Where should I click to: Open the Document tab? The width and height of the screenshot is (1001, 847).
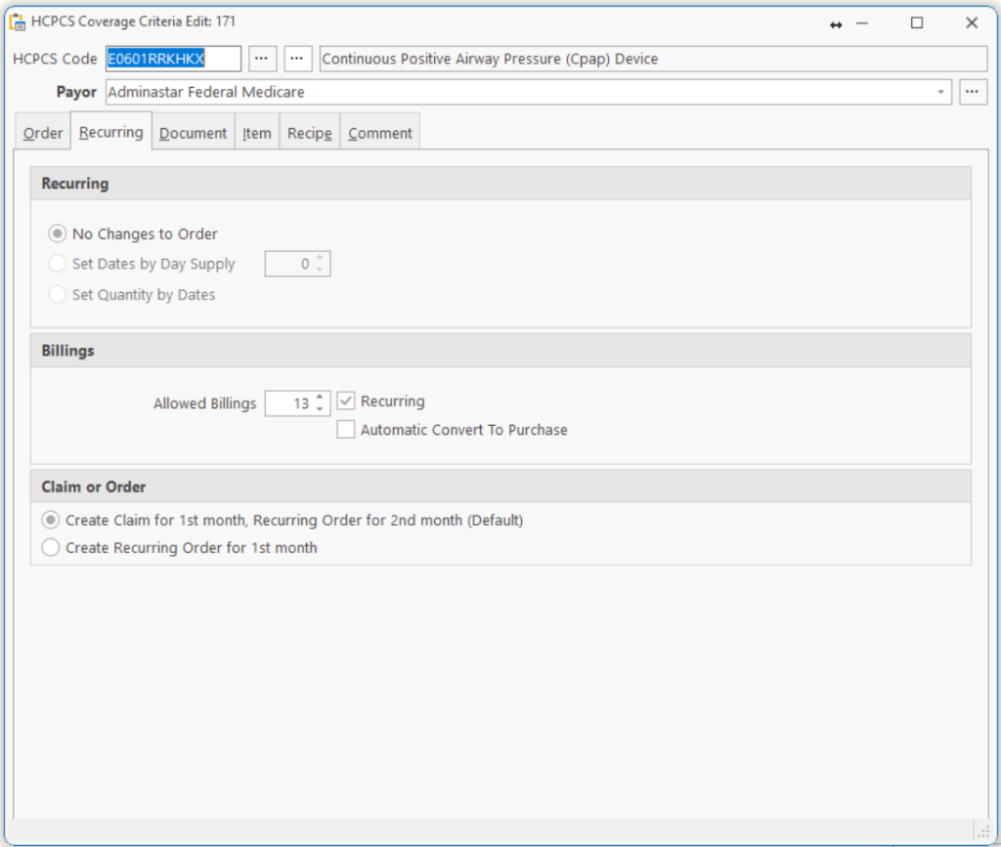pyautogui.click(x=193, y=133)
